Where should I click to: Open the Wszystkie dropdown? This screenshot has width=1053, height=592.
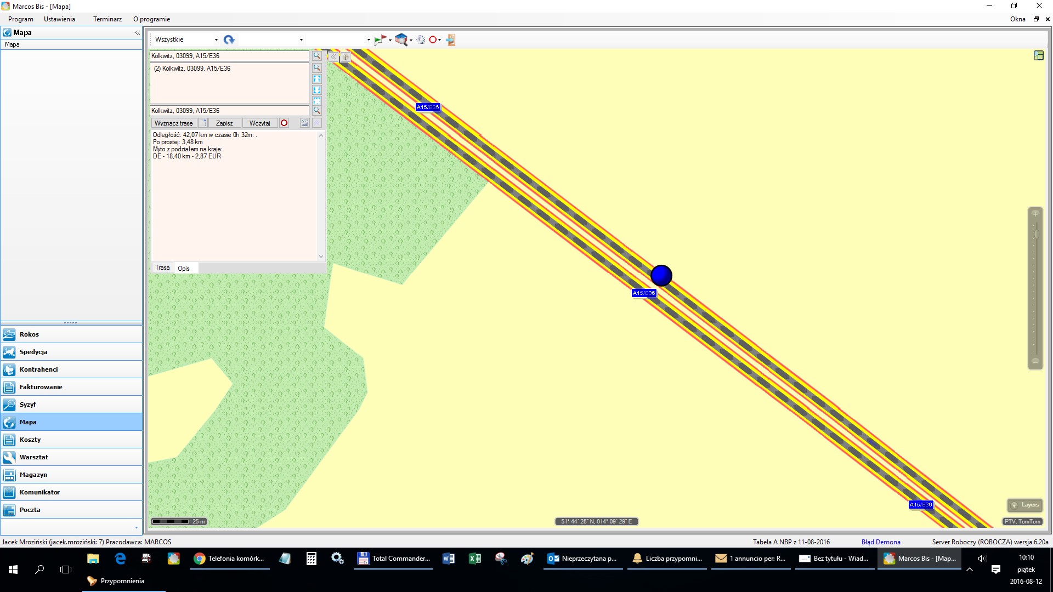216,39
